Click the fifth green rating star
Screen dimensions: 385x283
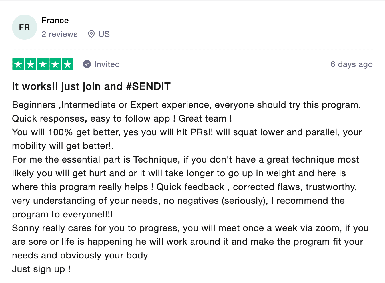(67, 64)
